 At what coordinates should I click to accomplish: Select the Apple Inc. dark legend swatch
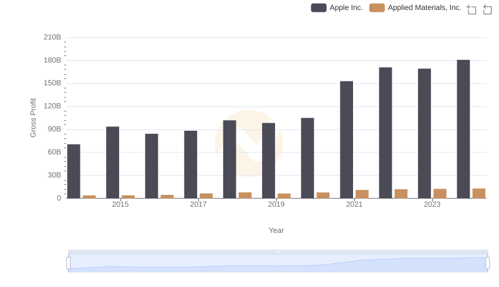point(319,7)
